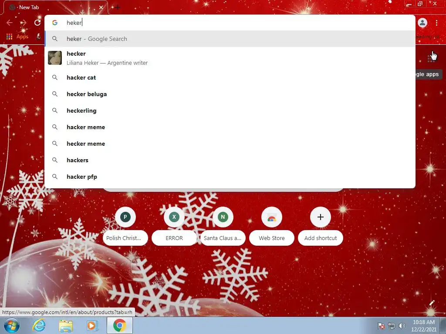446x334 pixels.
Task: Click the browser forward arrow
Action: [24, 23]
